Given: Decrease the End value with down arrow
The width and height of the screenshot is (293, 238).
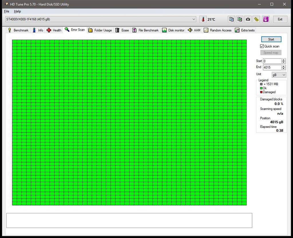Looking at the screenshot, I should point(284,69).
